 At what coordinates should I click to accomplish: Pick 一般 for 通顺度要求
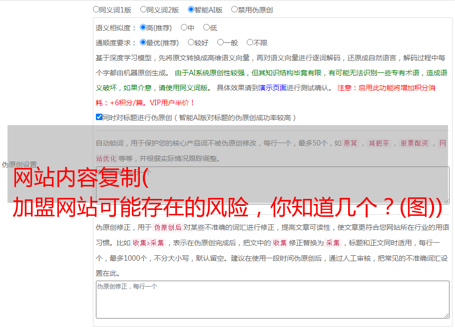point(220,42)
